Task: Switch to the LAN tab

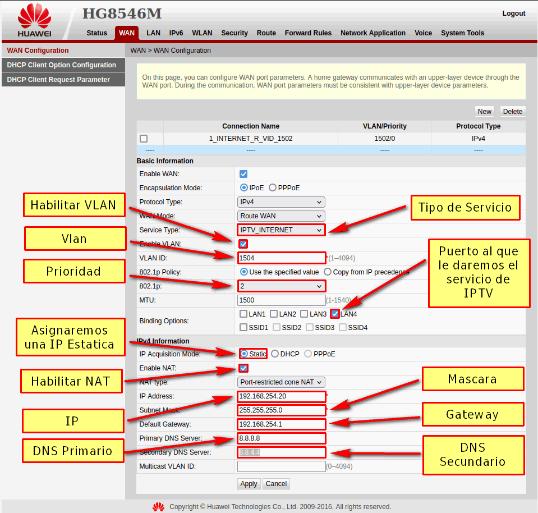Action: [153, 33]
